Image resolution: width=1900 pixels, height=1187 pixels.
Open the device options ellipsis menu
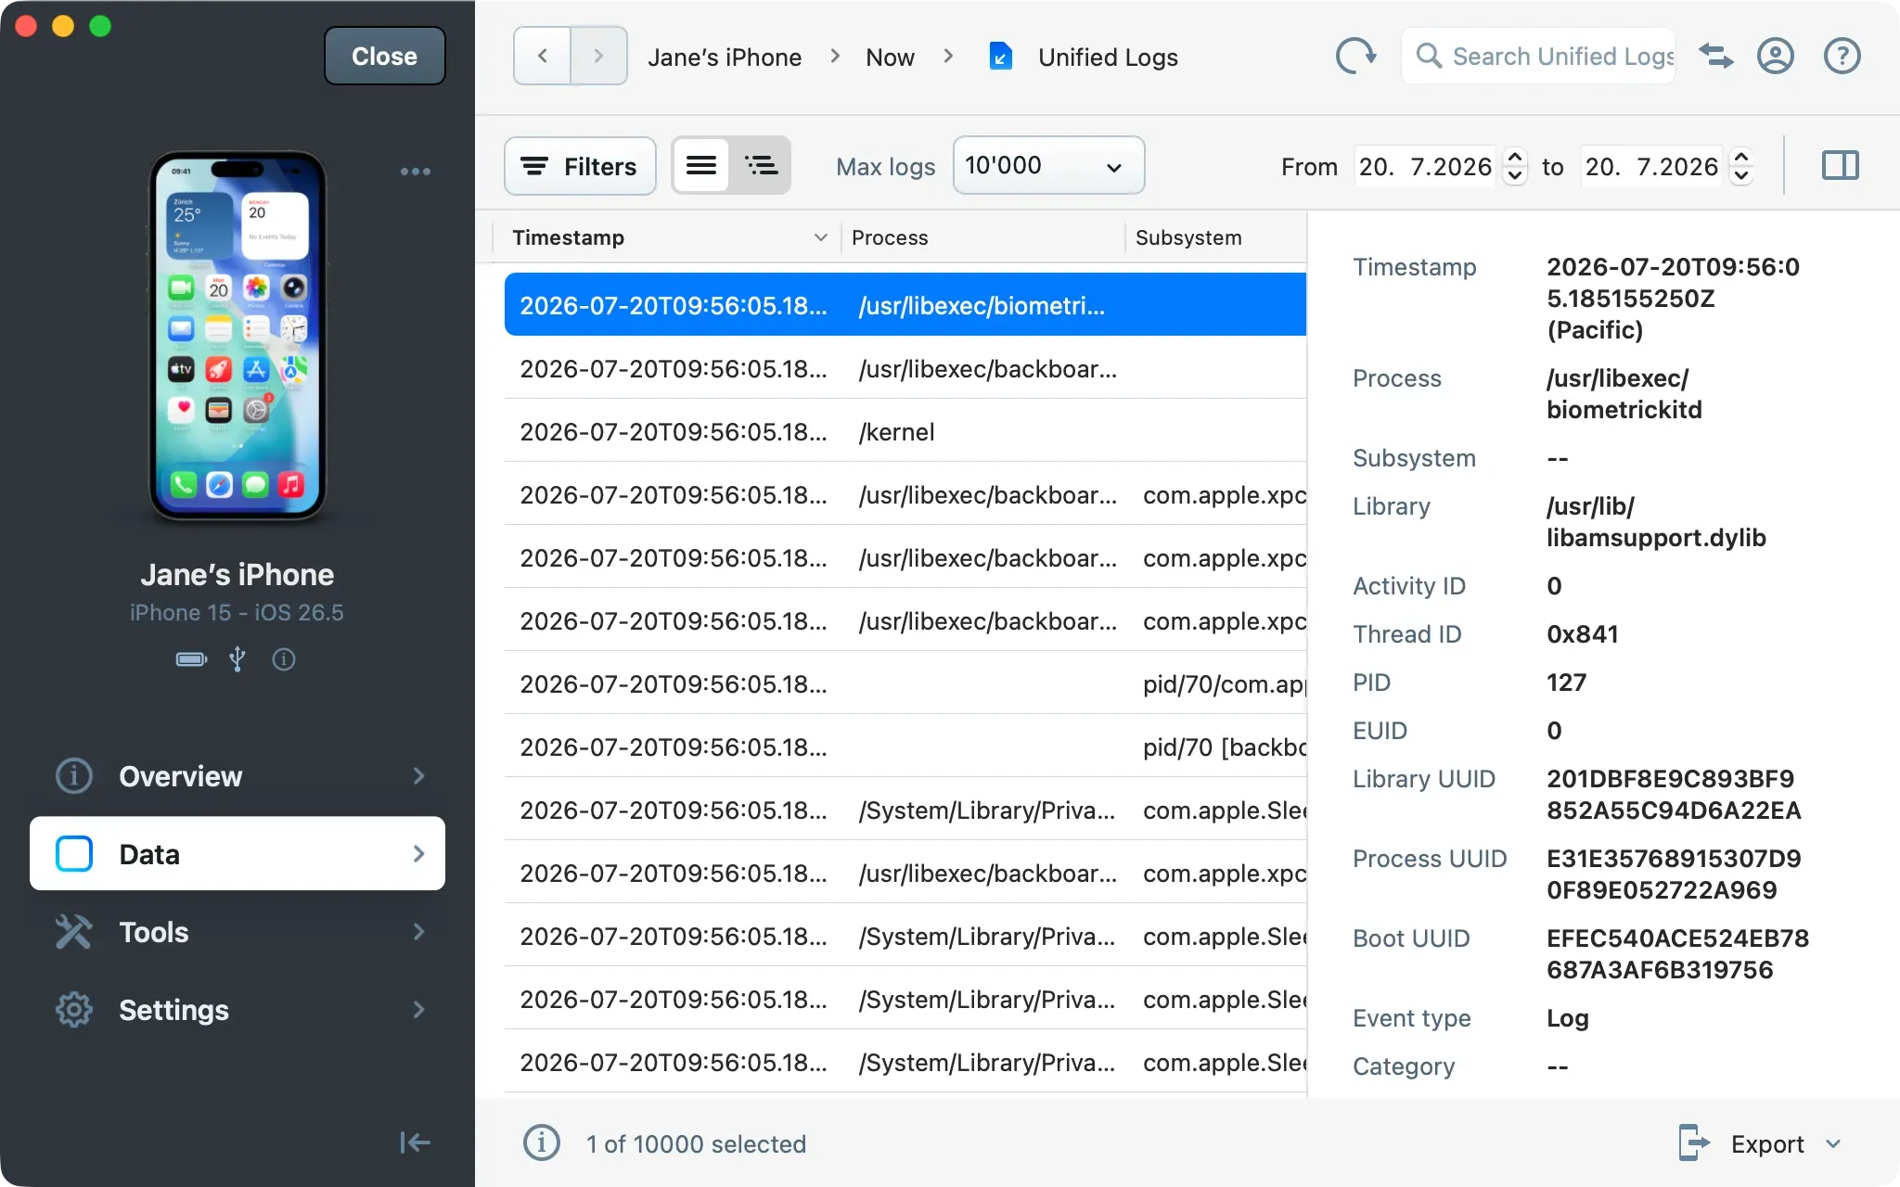pyautogui.click(x=416, y=172)
